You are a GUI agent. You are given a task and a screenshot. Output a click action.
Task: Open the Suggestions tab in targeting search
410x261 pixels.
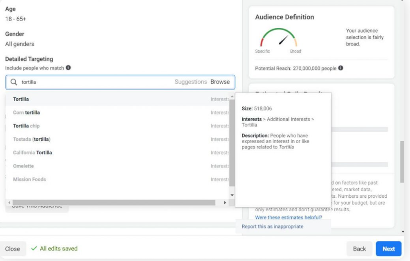pos(191,82)
